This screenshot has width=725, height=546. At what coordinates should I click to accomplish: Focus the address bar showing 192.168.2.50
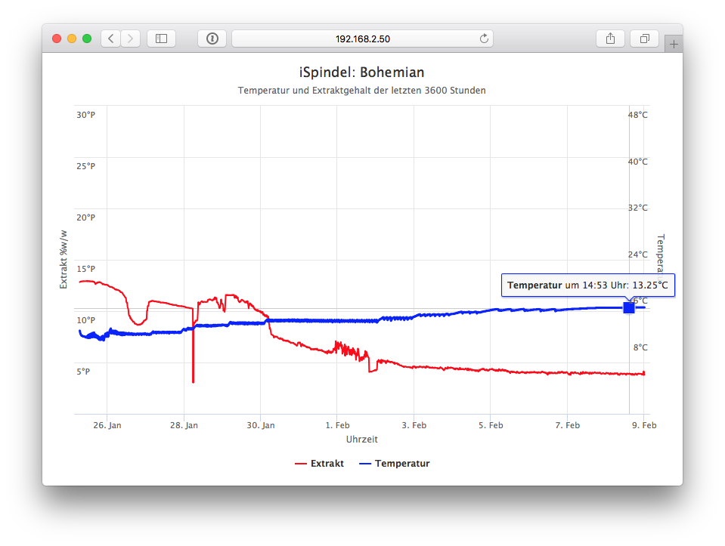[x=362, y=39]
